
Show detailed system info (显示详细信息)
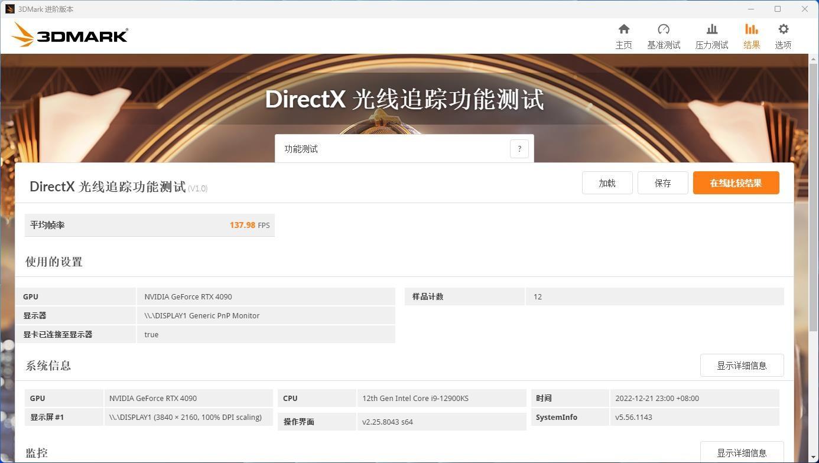742,366
